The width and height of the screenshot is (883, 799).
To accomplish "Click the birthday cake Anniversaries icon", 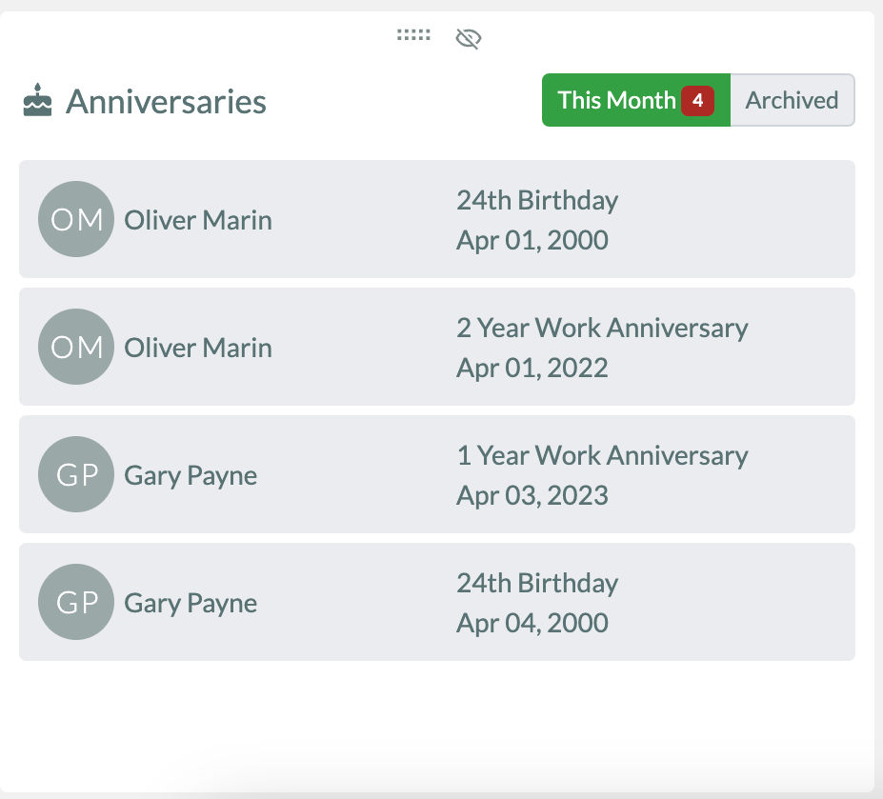I will click(x=35, y=100).
